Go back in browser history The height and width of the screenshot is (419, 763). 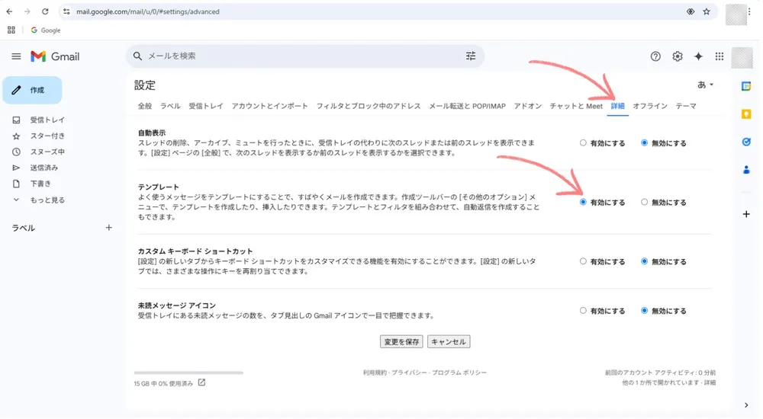[x=10, y=11]
